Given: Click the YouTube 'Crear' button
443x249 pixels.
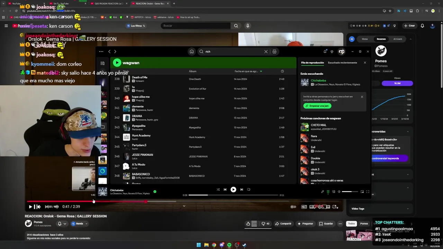Looking at the screenshot, I should (x=409, y=26).
